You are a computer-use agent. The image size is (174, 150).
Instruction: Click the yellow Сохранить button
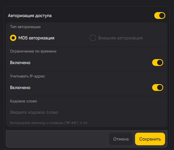point(150,139)
